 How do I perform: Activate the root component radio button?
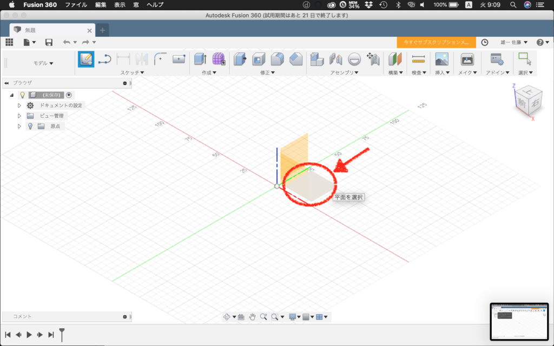pos(69,95)
